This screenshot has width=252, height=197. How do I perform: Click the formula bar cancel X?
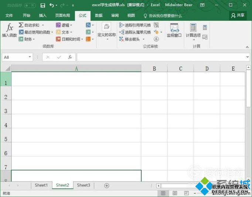(48, 57)
